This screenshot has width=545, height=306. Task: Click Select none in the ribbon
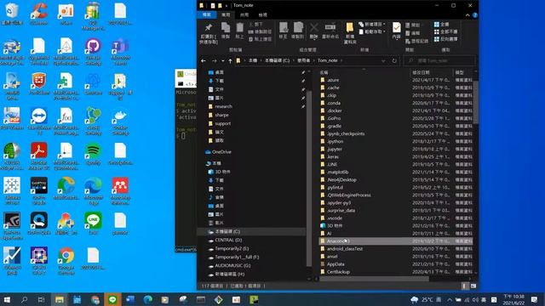click(445, 31)
